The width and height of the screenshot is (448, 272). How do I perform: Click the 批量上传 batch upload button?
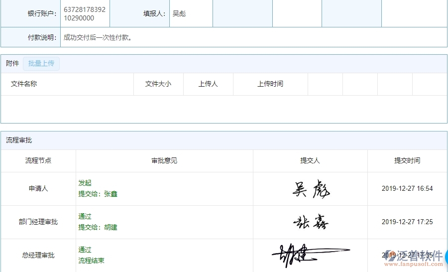tap(41, 63)
